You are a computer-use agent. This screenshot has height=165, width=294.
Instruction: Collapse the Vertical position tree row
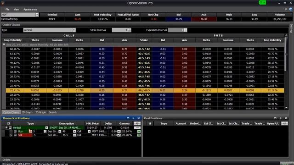[6, 127]
